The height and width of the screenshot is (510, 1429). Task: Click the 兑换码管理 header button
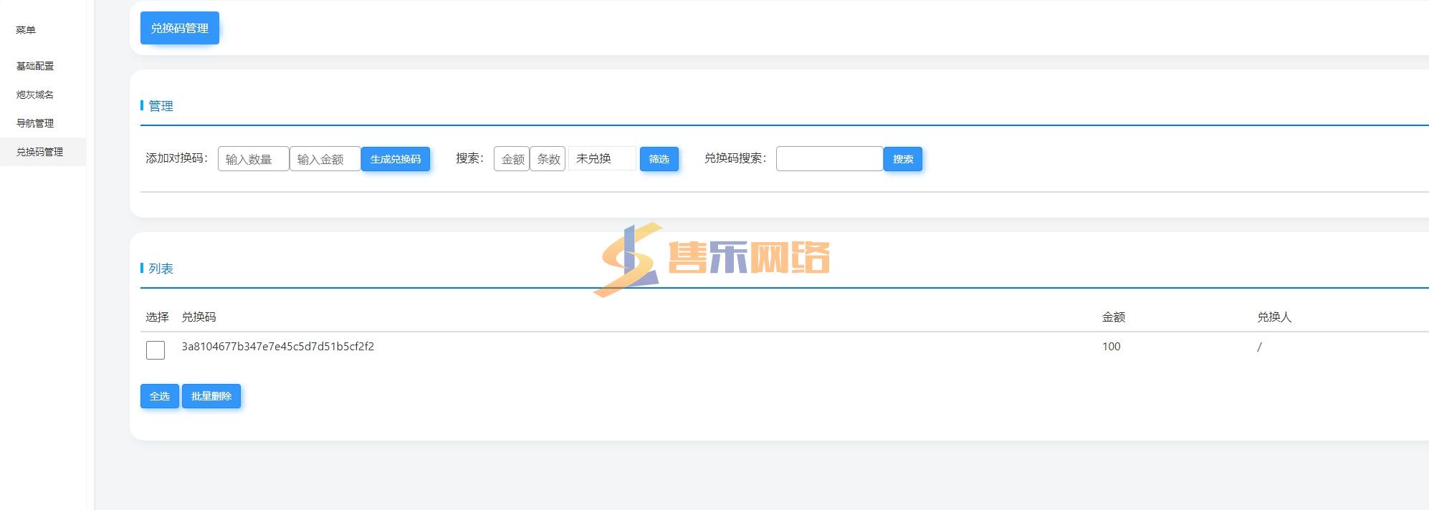pyautogui.click(x=180, y=28)
